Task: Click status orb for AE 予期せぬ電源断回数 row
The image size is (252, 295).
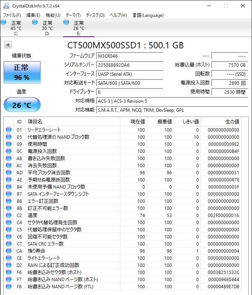Action: click(x=9, y=180)
